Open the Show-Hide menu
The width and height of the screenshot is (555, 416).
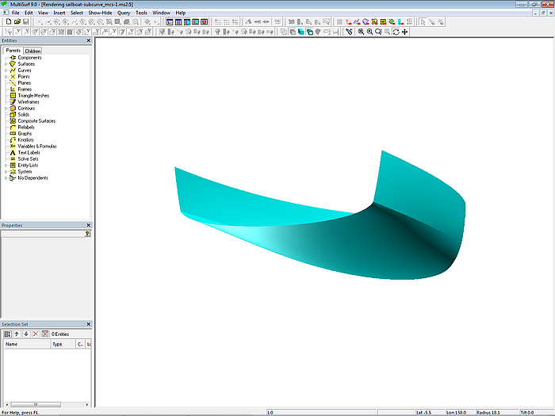[100, 13]
